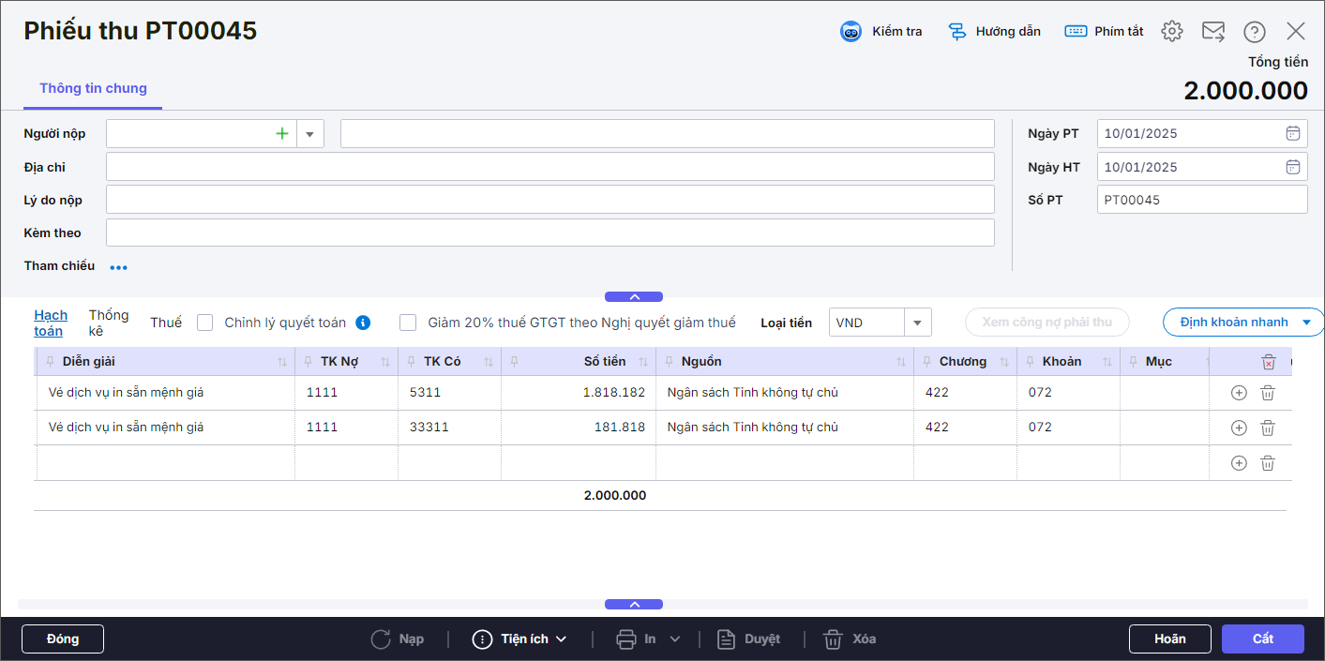Viewport: 1325px width, 661px height.
Task: Open the Loại tiền VND dropdown
Action: pyautogui.click(x=917, y=323)
